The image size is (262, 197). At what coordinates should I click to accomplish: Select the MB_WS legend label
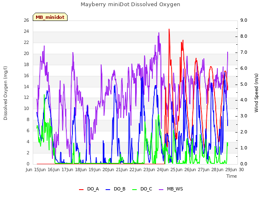pyautogui.click(x=175, y=189)
